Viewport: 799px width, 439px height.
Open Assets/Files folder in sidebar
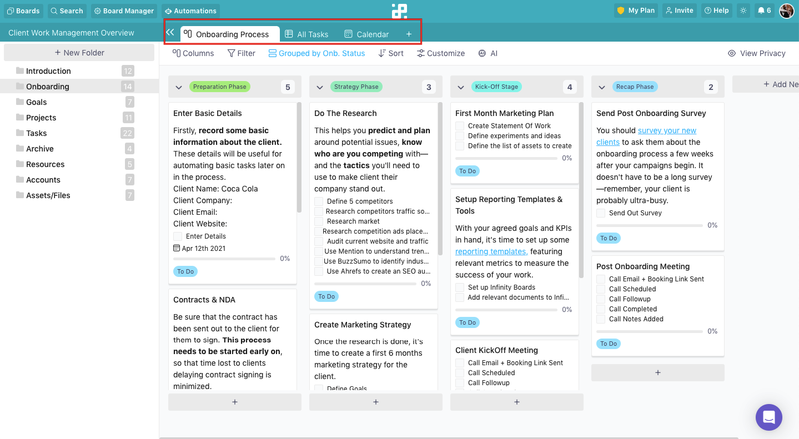point(79,195)
